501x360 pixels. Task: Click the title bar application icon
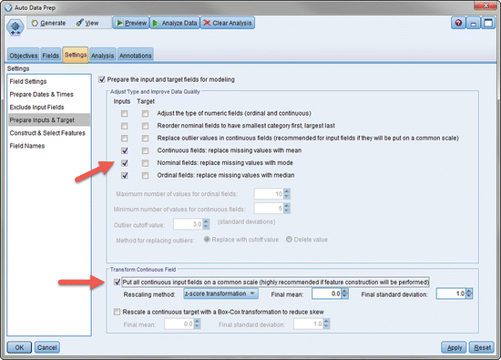(x=8, y=7)
